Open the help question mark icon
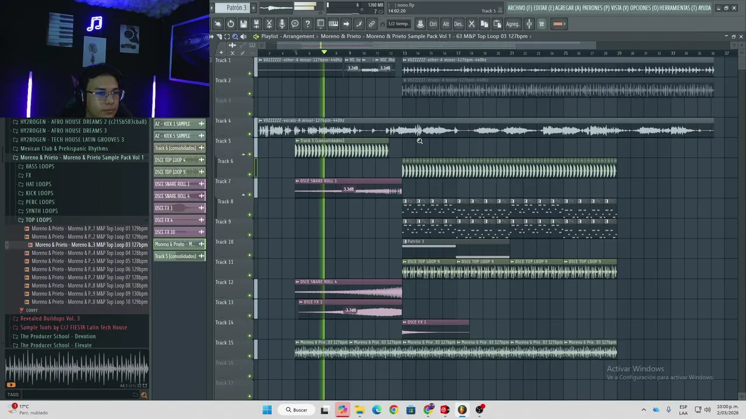 [x=308, y=24]
